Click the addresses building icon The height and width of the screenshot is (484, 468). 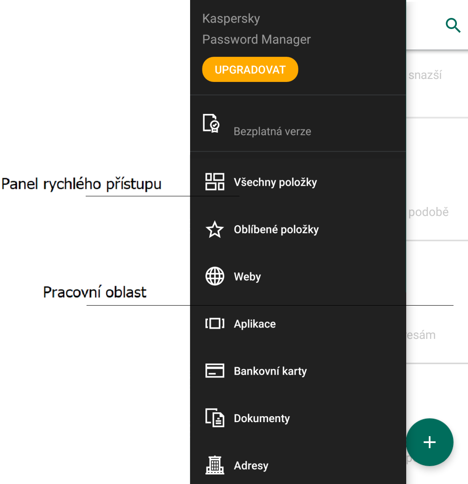(215, 465)
